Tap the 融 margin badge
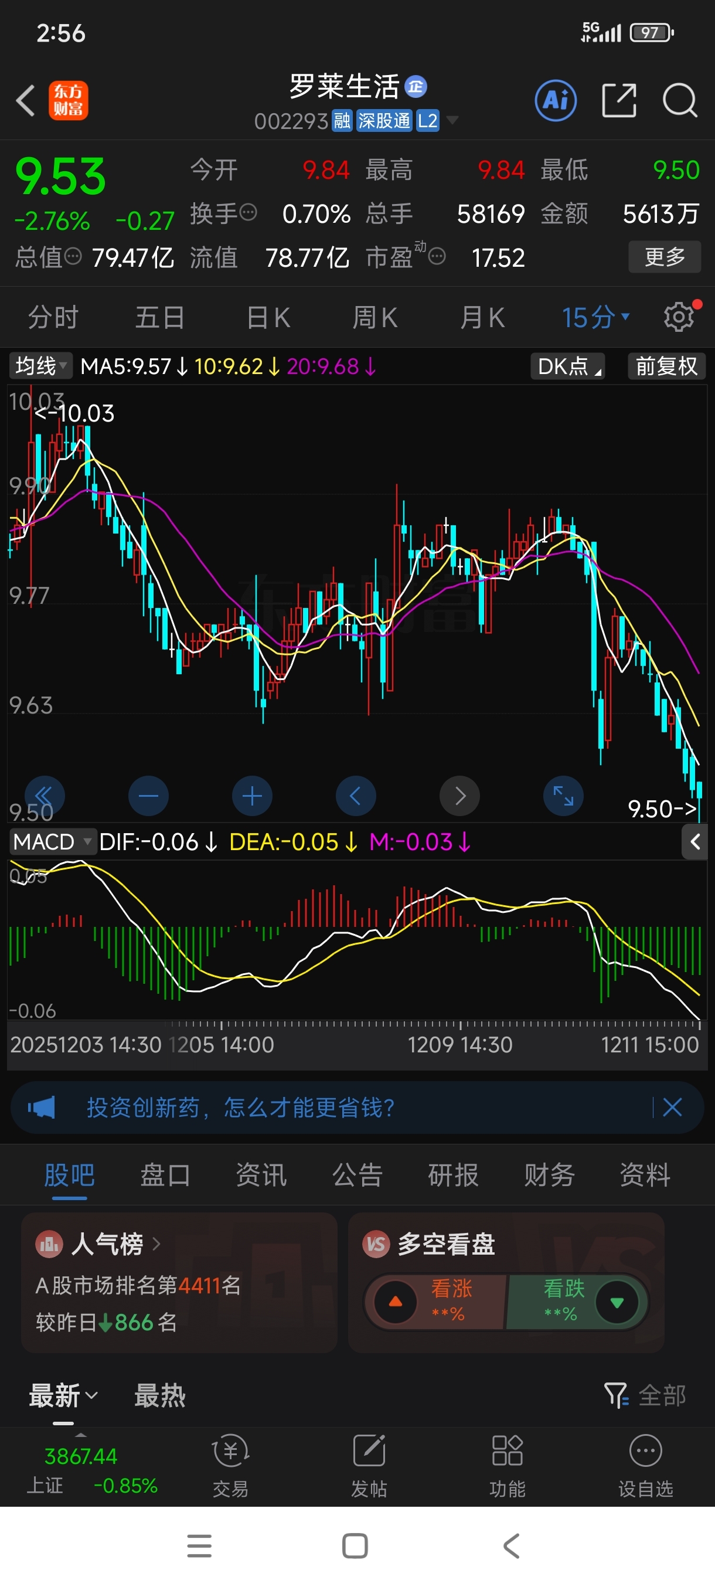 (x=342, y=120)
